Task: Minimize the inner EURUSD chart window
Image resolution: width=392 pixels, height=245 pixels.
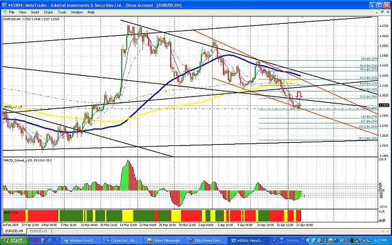Action: tap(377, 12)
